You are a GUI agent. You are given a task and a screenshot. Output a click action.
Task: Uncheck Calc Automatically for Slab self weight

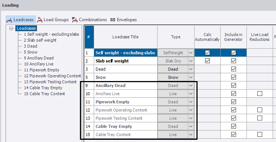[x=207, y=61]
